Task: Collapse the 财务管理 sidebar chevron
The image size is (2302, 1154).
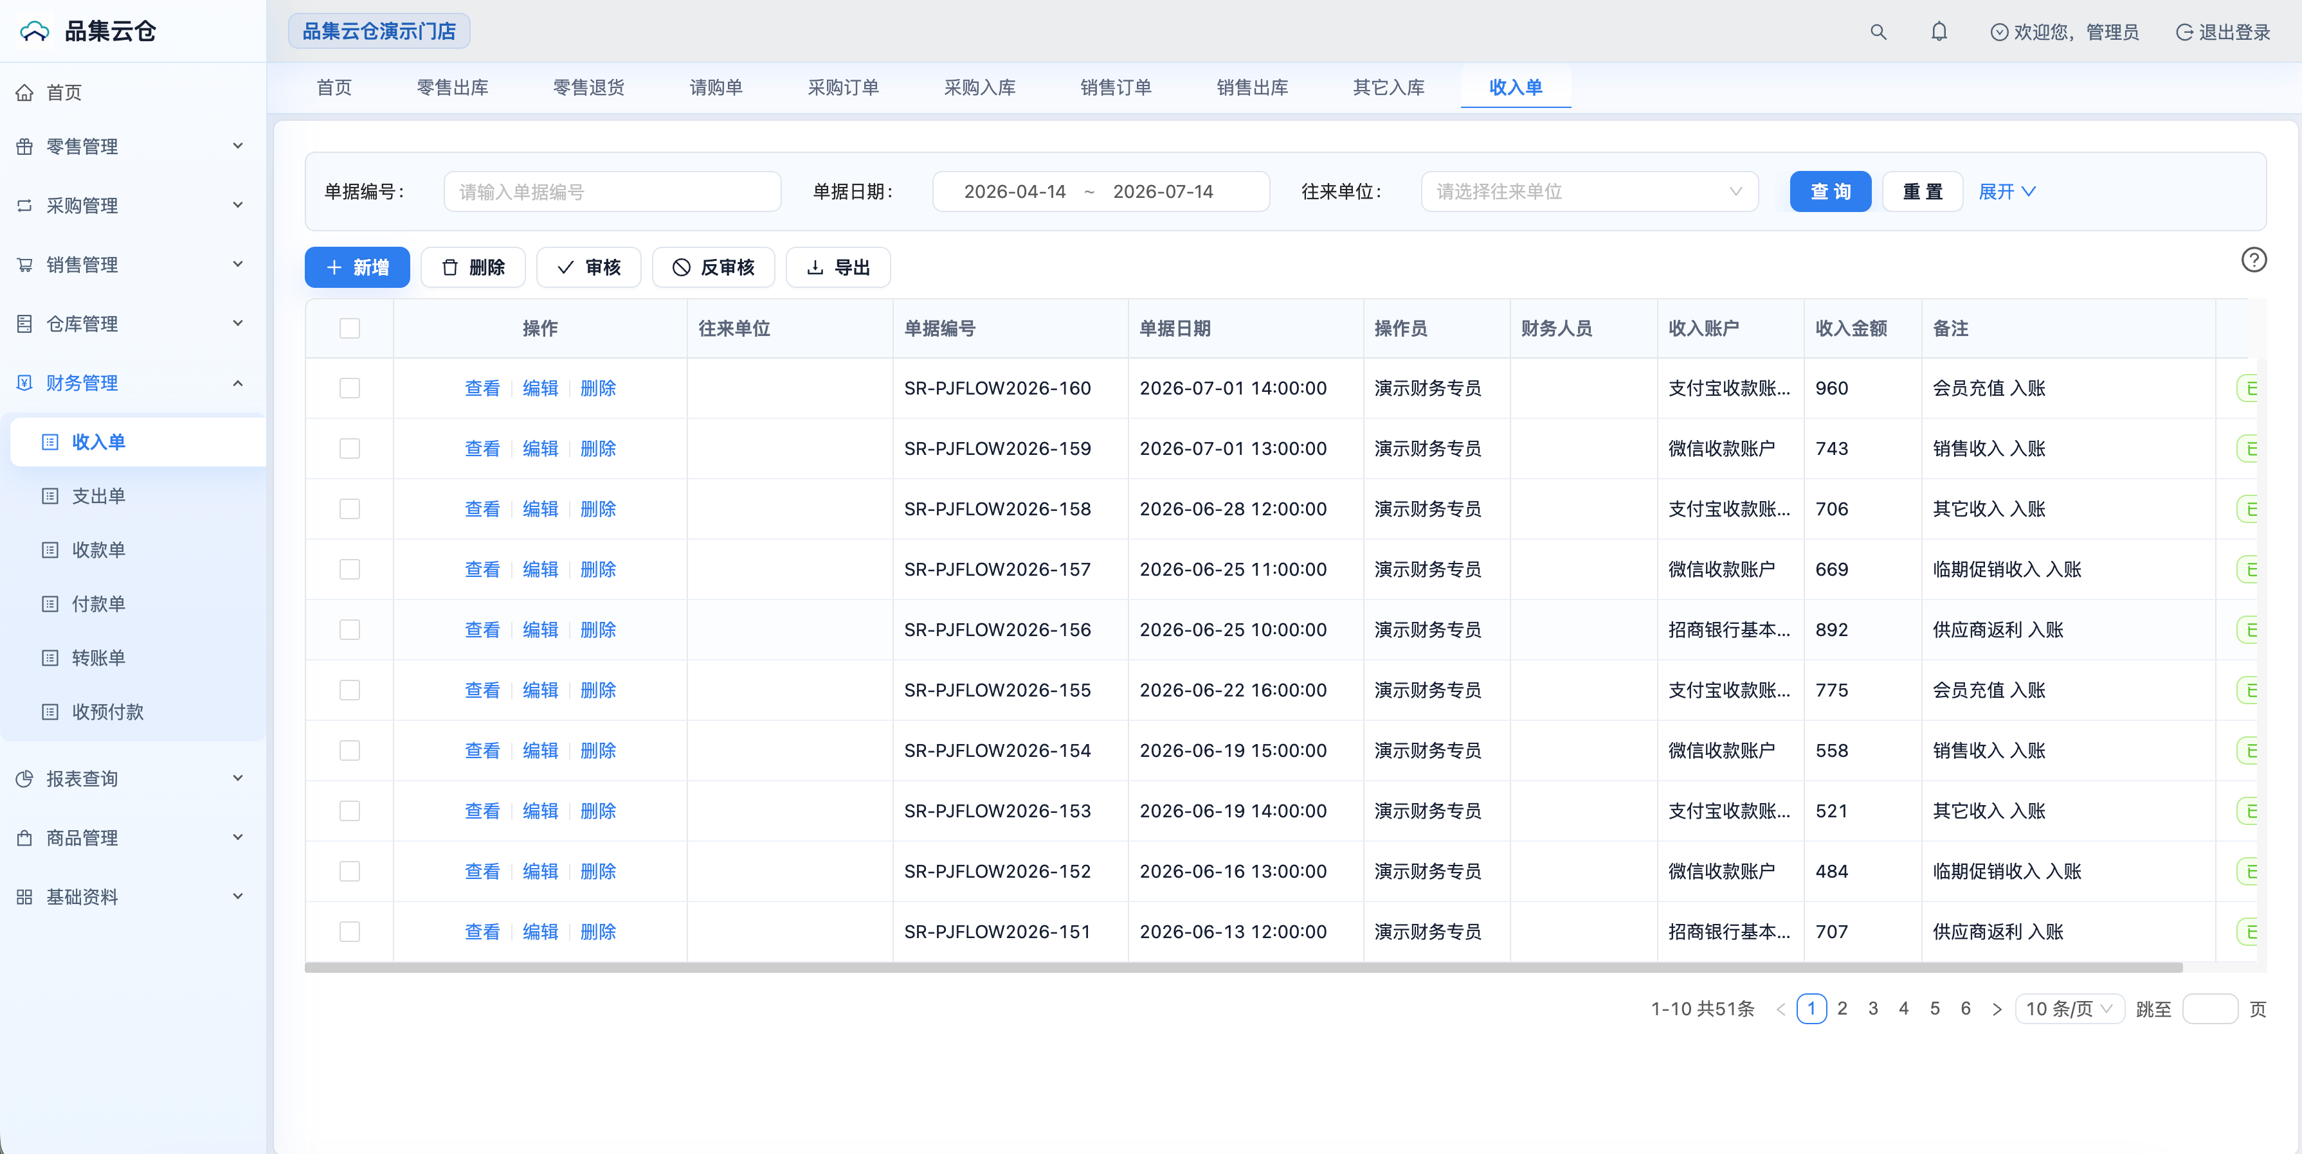Action: coord(238,382)
